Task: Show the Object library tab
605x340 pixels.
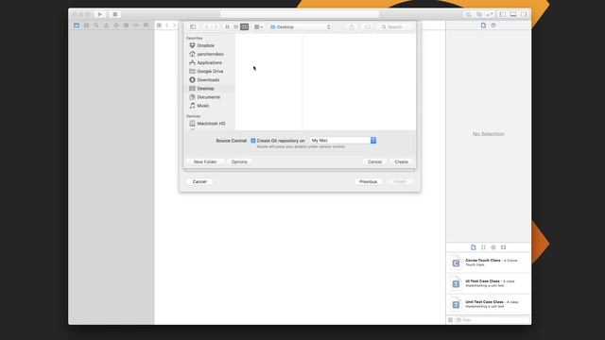Action: (493, 247)
